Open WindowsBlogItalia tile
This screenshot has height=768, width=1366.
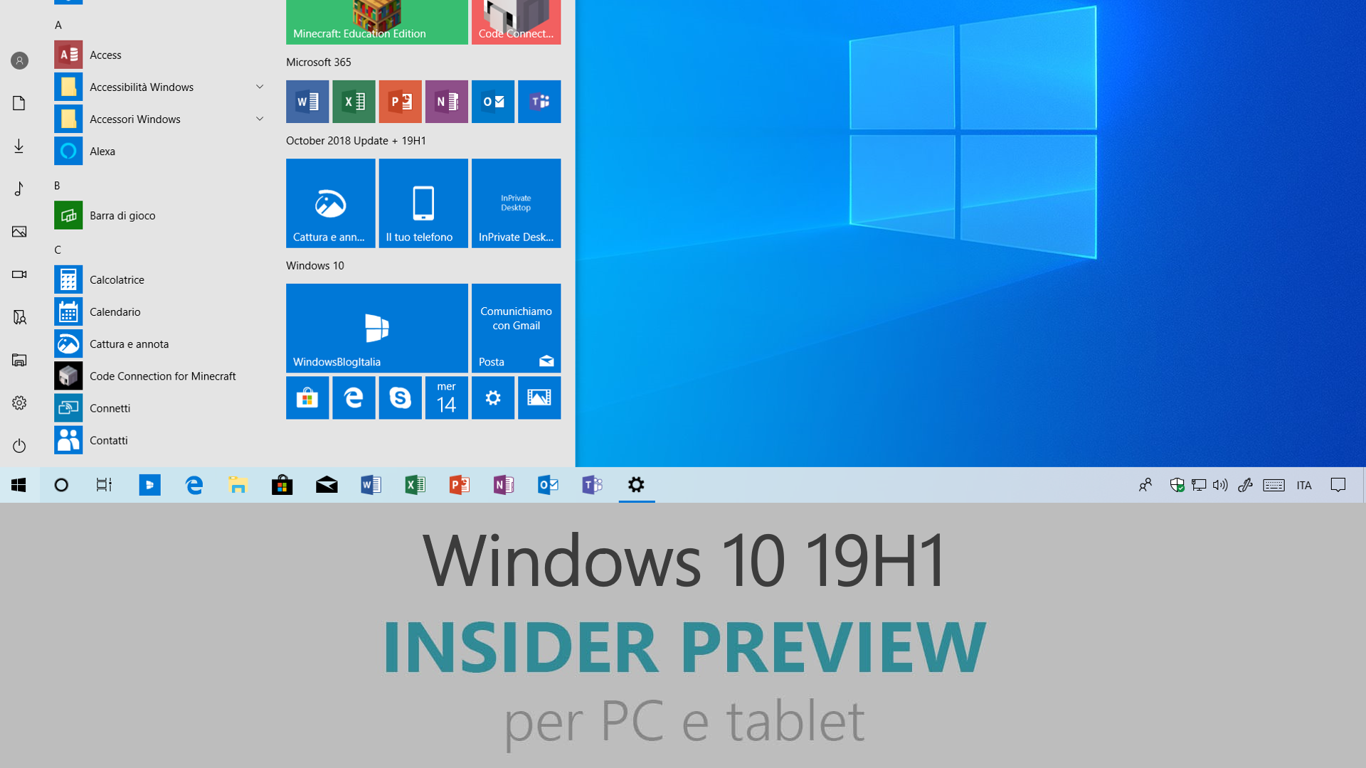coord(375,327)
